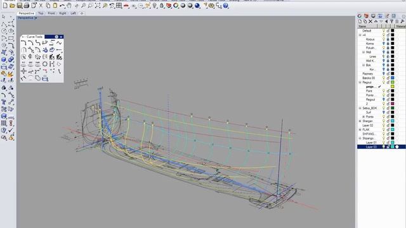Click the Cut scissors icon
Image resolution: width=406 pixels, height=228 pixels.
coord(41,6)
